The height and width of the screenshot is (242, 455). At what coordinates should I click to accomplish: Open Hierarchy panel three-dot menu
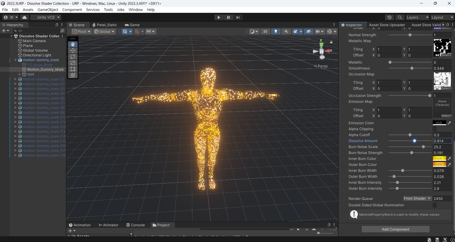(62, 25)
